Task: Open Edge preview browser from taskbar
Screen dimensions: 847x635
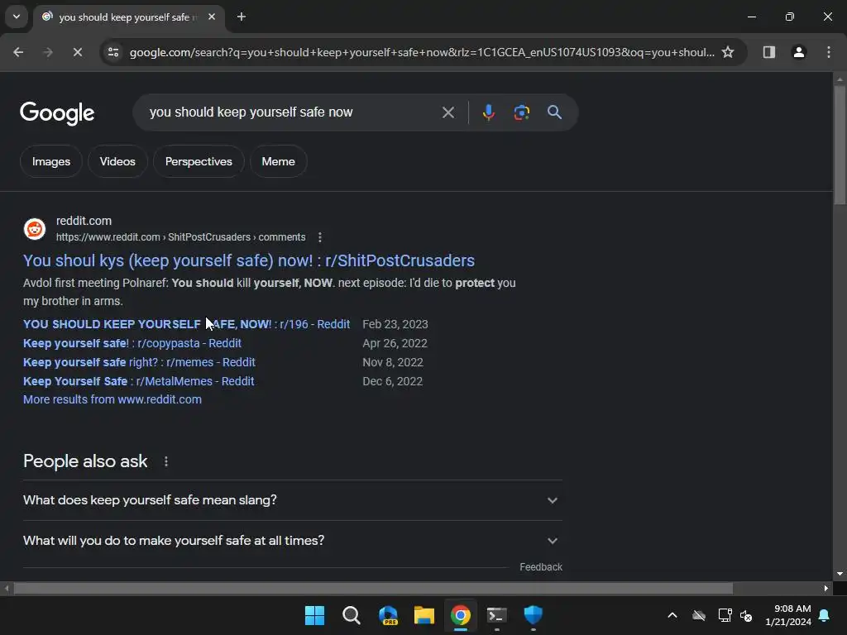Action: coord(388,615)
